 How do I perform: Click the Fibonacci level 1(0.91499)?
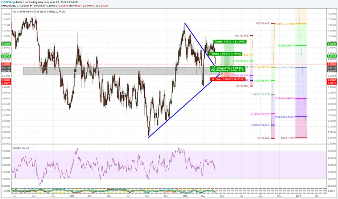tap(288, 138)
